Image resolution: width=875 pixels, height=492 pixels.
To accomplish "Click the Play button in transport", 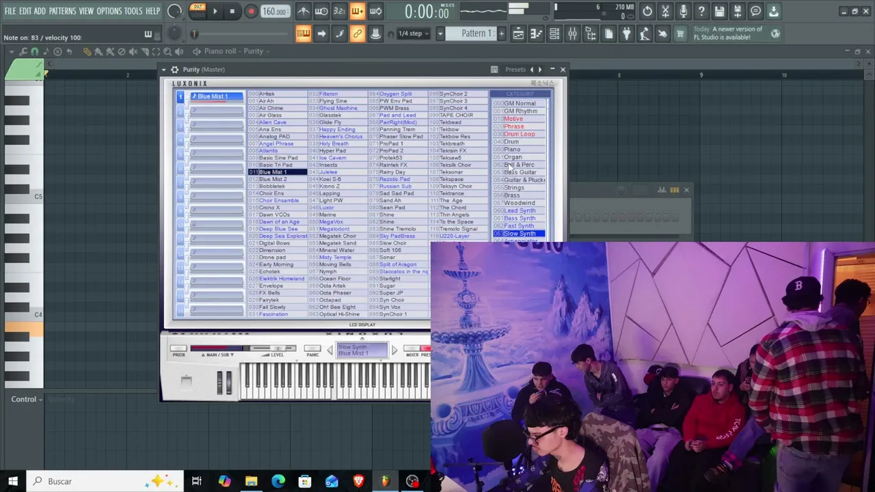I will [x=215, y=12].
